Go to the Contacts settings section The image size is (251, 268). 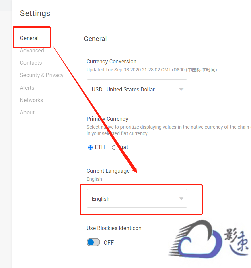pos(31,63)
